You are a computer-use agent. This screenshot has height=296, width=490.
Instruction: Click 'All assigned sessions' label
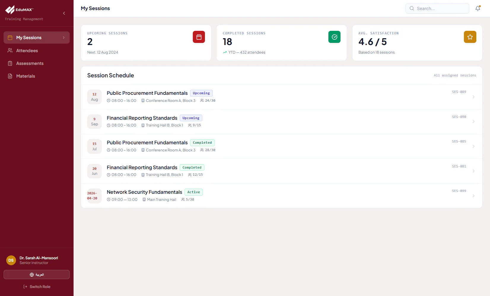(x=455, y=75)
